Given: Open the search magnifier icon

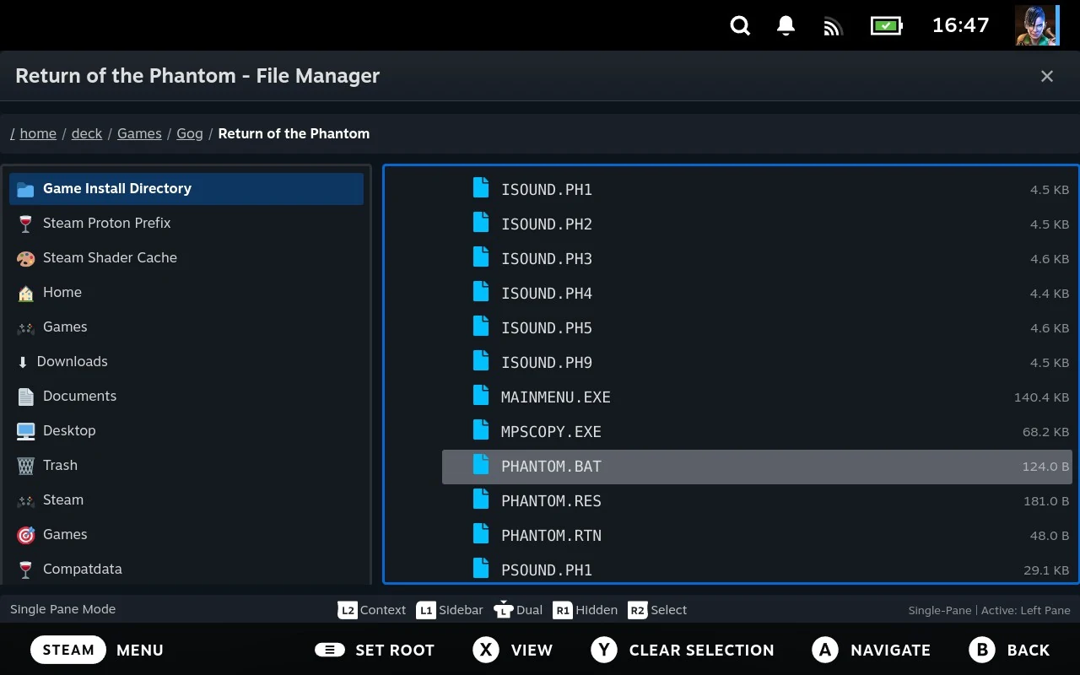Looking at the screenshot, I should point(740,25).
